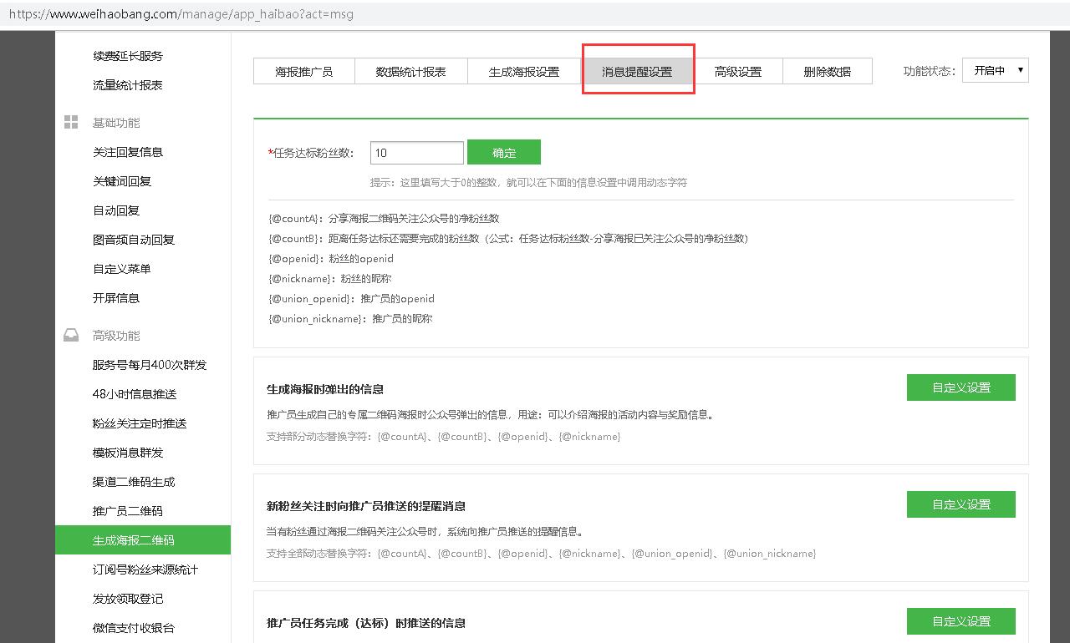Open the 功能状态 dropdown showing 开启中
The height and width of the screenshot is (643, 1070).
[996, 71]
